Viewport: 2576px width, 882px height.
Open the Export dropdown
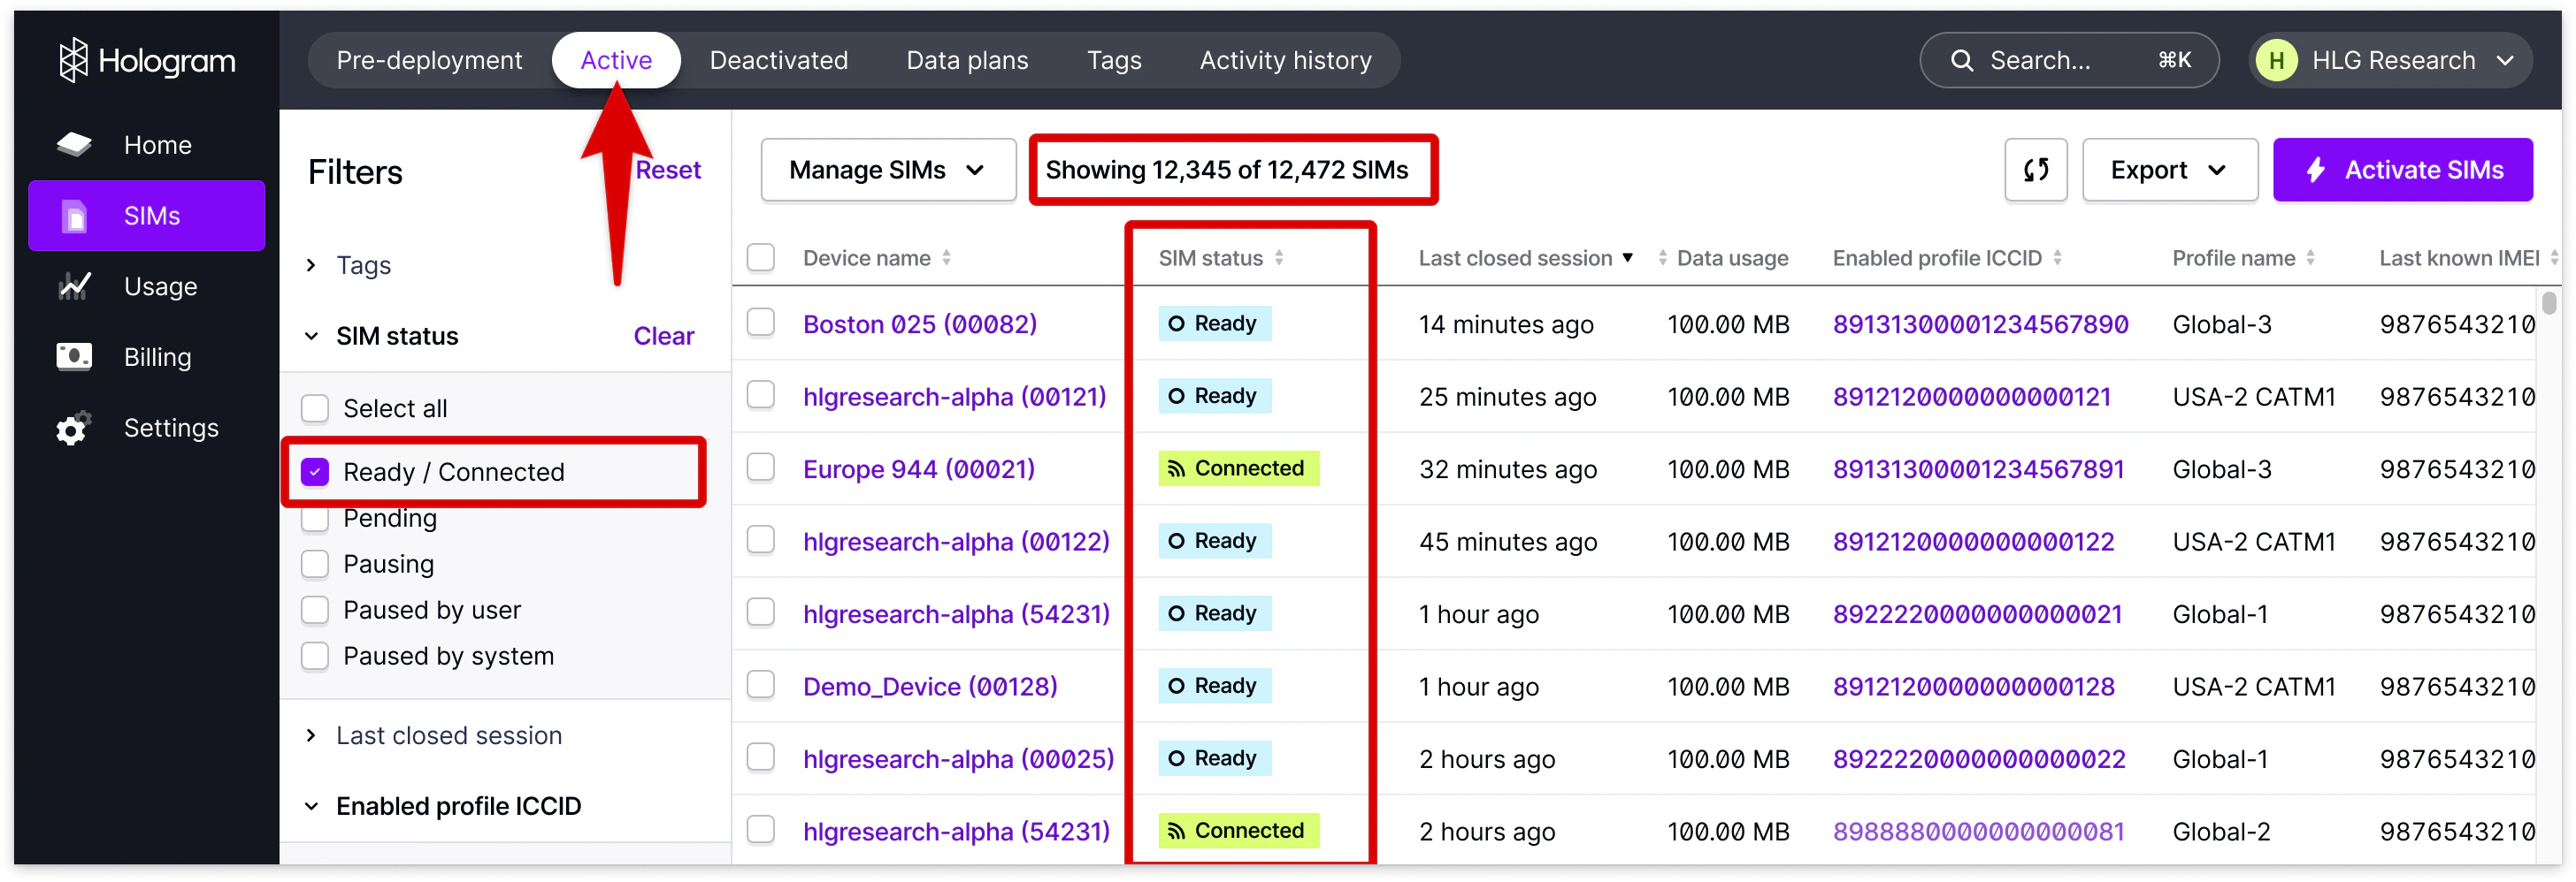(x=2169, y=170)
